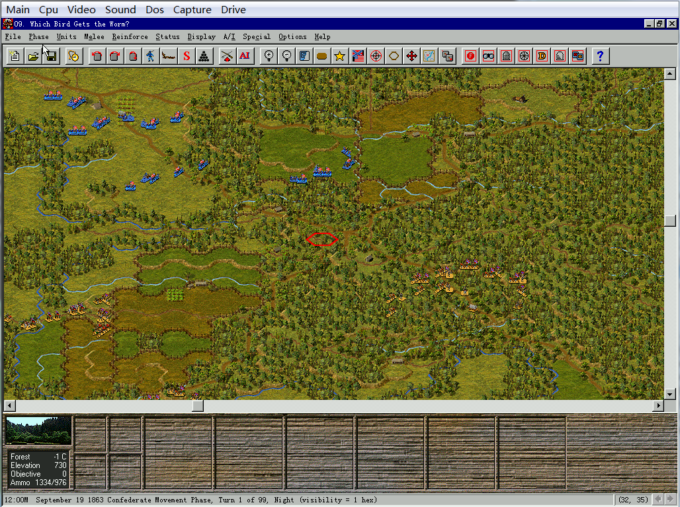Click the blue question mark help icon
Viewport: 680px width, 507px height.
(x=600, y=56)
